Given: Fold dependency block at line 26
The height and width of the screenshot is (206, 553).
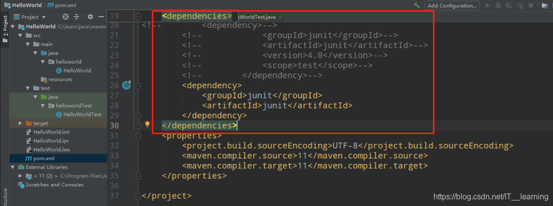Looking at the screenshot, I should click(138, 85).
